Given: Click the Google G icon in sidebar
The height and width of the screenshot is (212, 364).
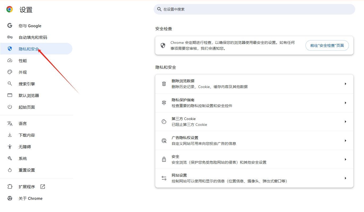Looking at the screenshot, I should (10, 26).
